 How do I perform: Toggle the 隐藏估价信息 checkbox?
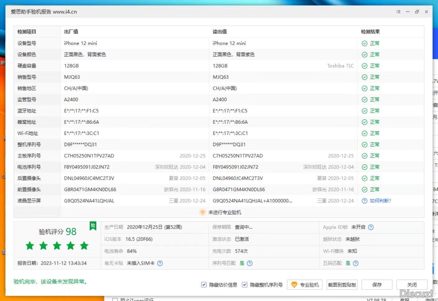(x=204, y=285)
